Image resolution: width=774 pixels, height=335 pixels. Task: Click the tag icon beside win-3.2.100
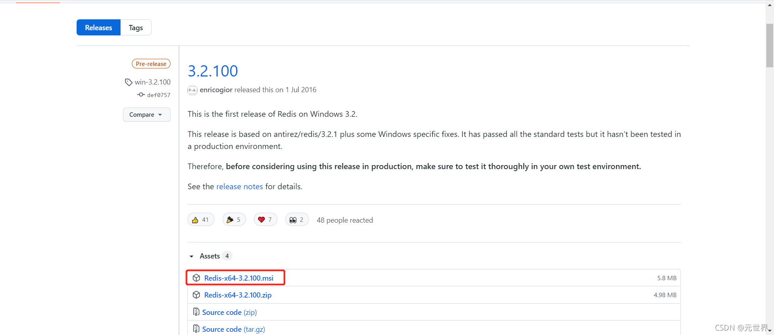pyautogui.click(x=129, y=82)
